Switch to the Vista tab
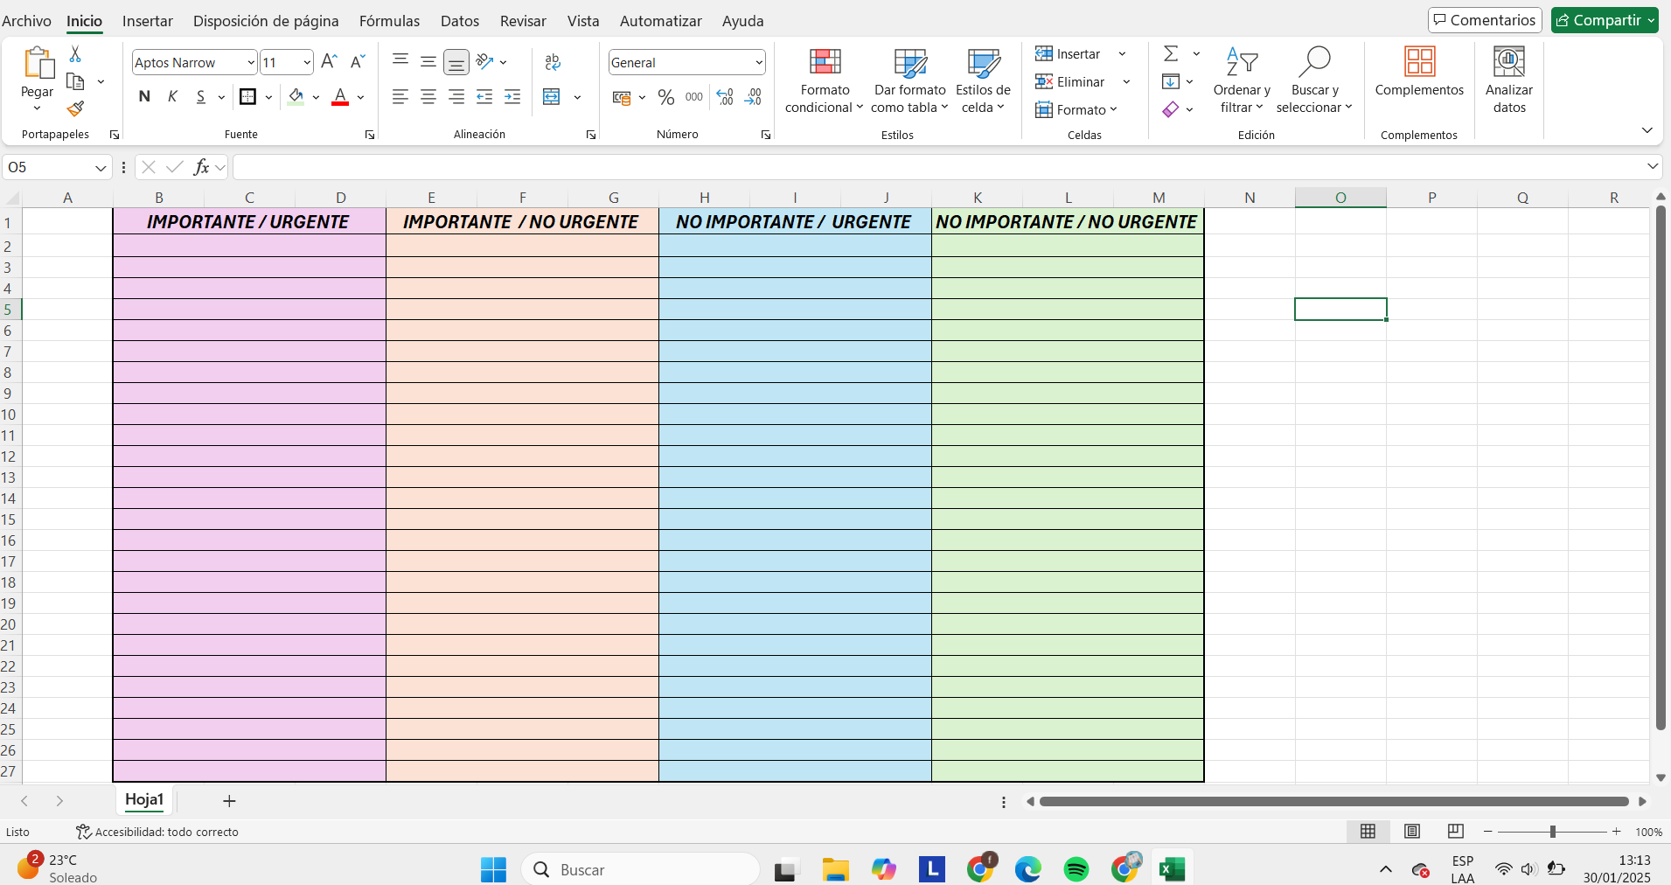This screenshot has width=1671, height=885. coord(583,20)
